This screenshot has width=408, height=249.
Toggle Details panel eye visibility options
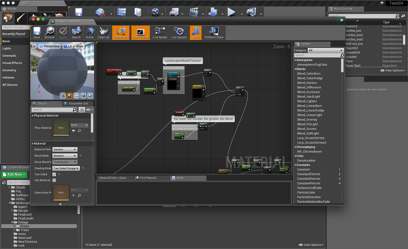click(89, 110)
